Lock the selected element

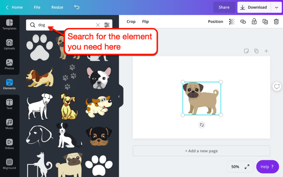click(x=254, y=21)
